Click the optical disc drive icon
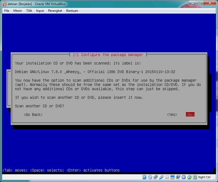This screenshot has height=182, width=218. [x=150, y=177]
